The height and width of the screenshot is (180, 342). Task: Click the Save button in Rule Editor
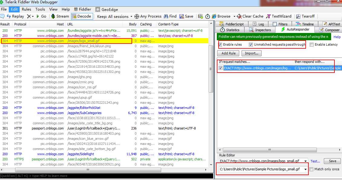[x=332, y=161]
